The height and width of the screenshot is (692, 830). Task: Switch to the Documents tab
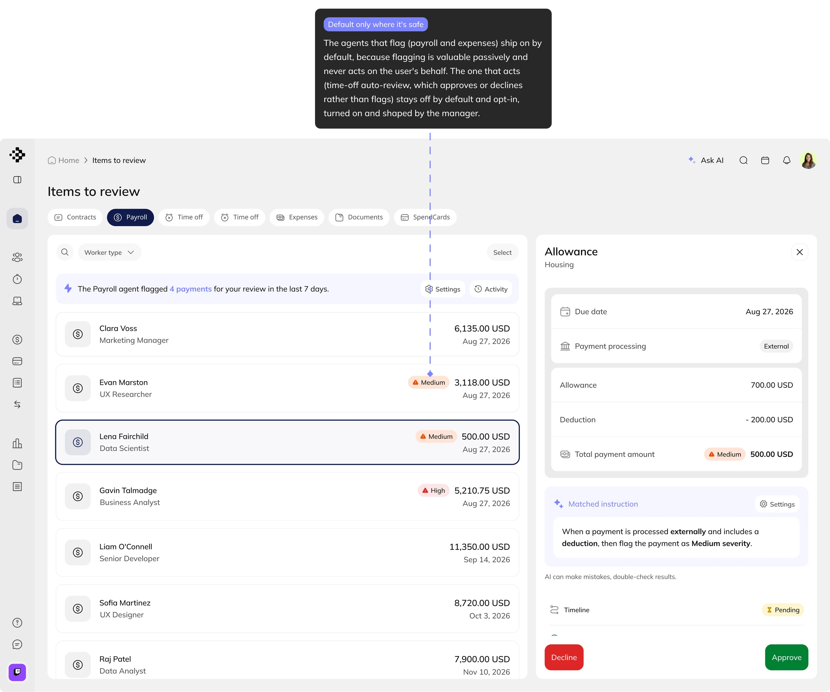[x=359, y=218]
